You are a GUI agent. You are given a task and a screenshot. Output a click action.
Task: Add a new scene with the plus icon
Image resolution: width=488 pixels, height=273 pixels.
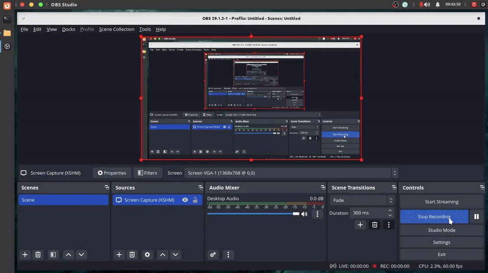25,255
